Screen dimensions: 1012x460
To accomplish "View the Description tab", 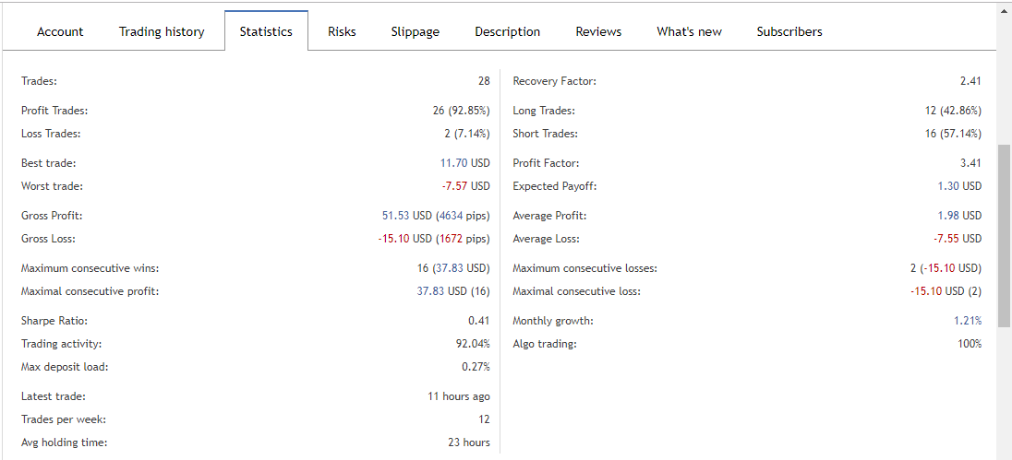I will [508, 31].
